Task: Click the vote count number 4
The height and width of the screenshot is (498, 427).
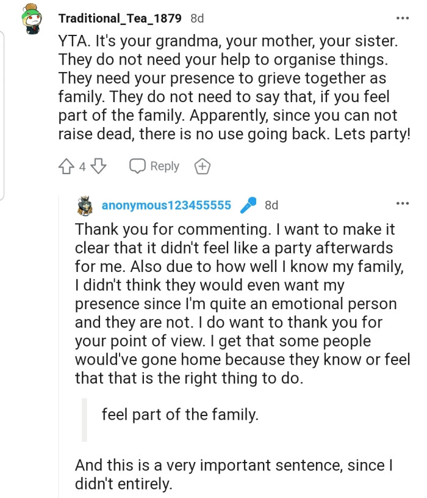Action: point(82,166)
